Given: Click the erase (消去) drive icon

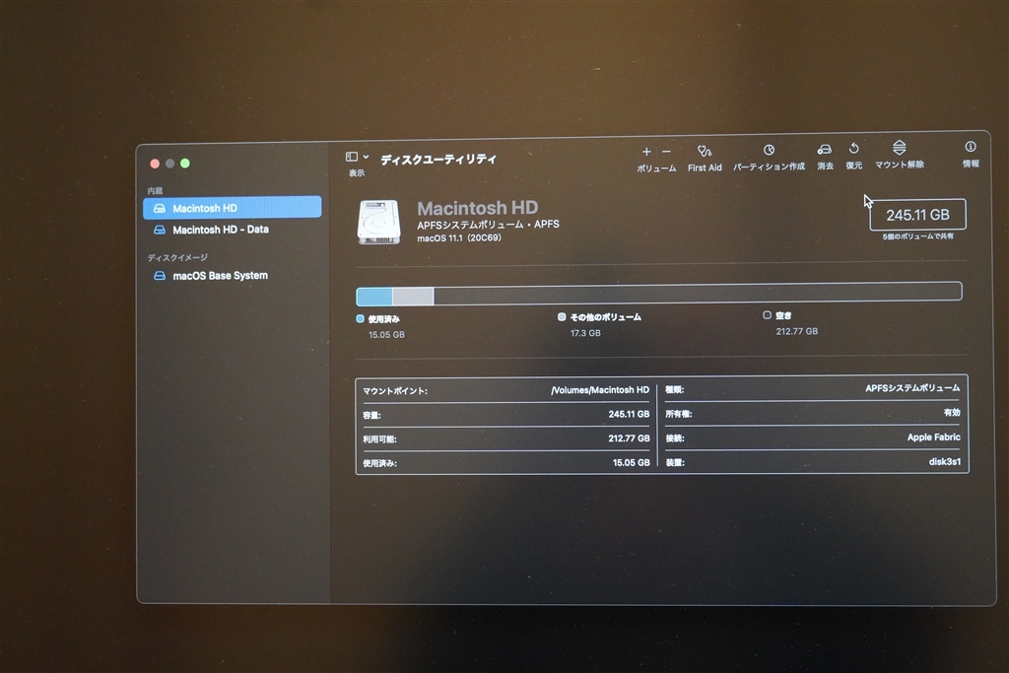Looking at the screenshot, I should coord(825,149).
